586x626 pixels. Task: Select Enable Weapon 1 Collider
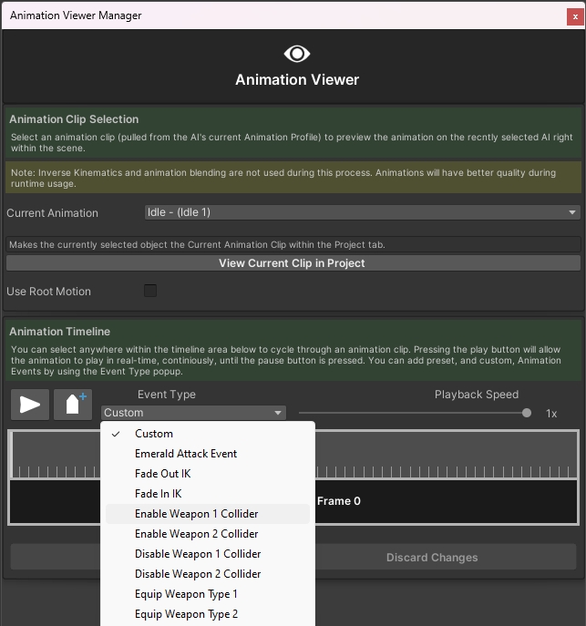point(196,514)
